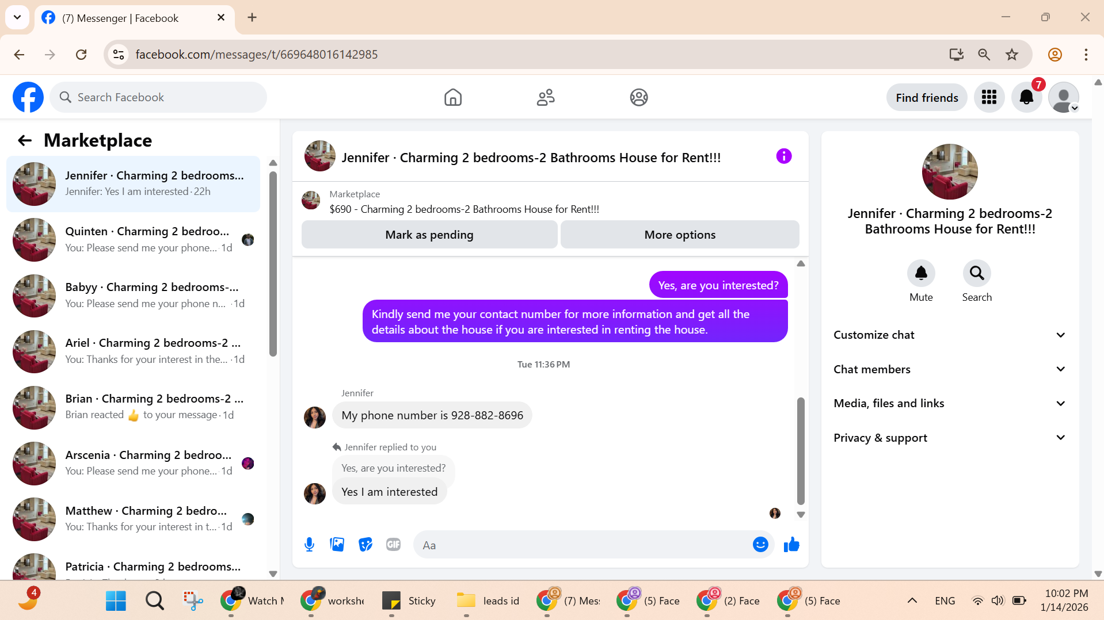Image resolution: width=1104 pixels, height=620 pixels.
Task: Open a new browser tab
Action: [x=252, y=18]
